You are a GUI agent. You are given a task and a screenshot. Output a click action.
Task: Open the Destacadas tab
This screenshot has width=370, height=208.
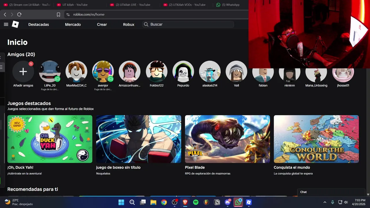click(x=38, y=25)
